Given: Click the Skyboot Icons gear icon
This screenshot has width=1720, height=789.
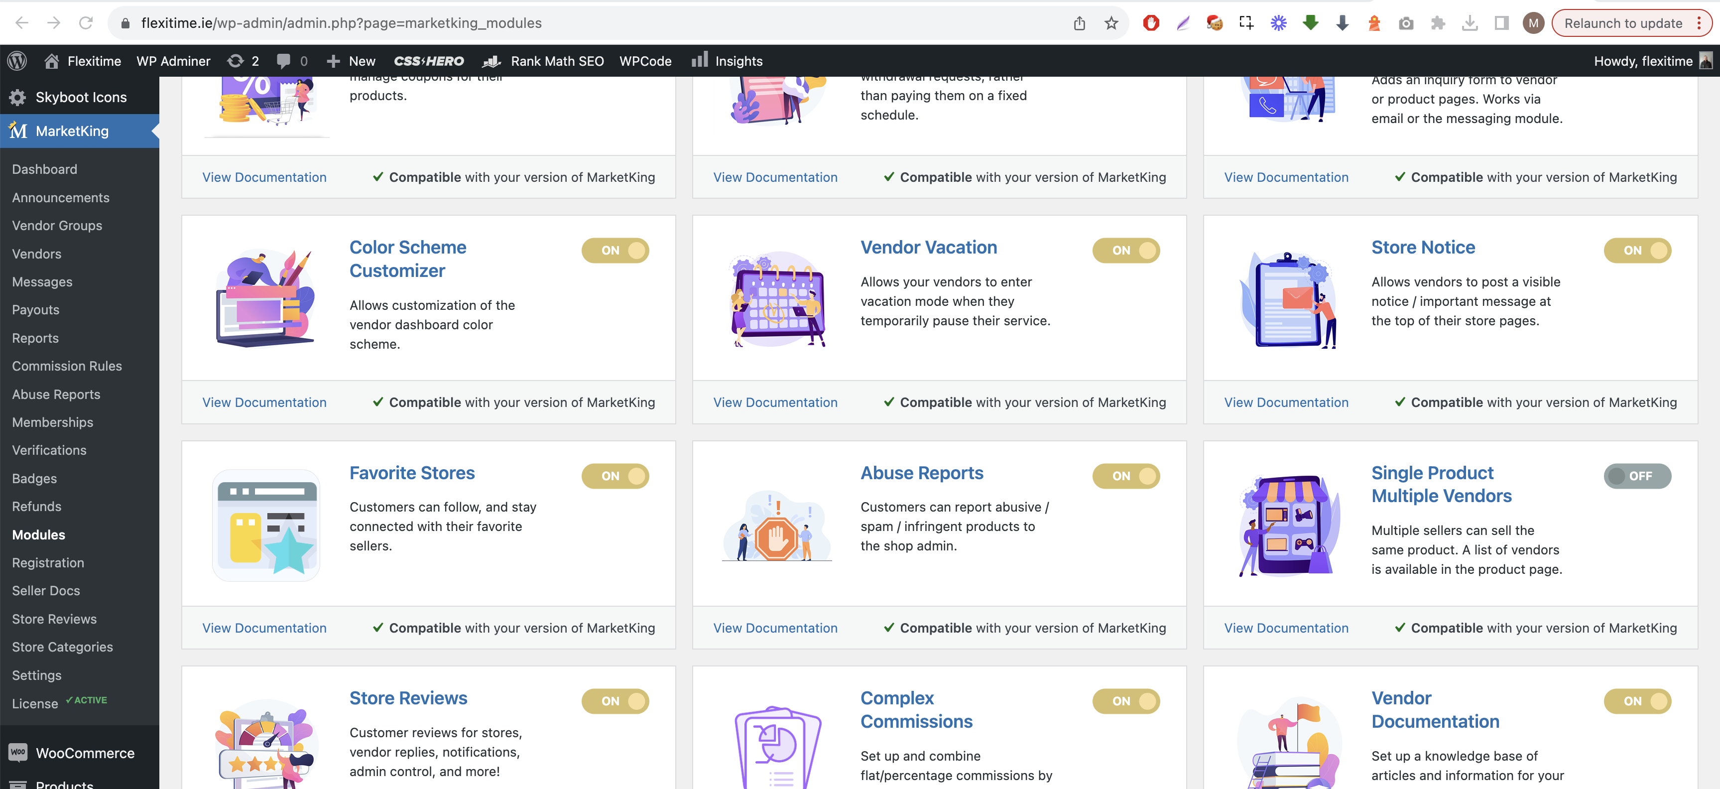Looking at the screenshot, I should click(x=17, y=98).
